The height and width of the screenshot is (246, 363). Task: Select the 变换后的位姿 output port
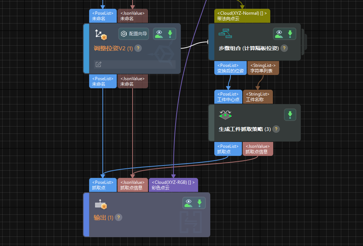(x=230, y=68)
